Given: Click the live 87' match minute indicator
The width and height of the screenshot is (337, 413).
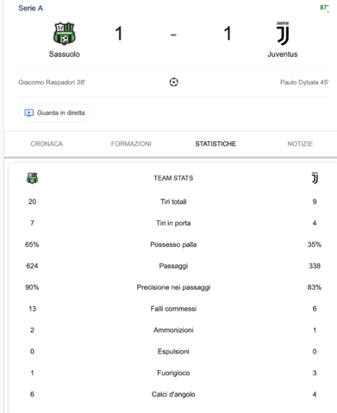Looking at the screenshot, I should [x=324, y=8].
